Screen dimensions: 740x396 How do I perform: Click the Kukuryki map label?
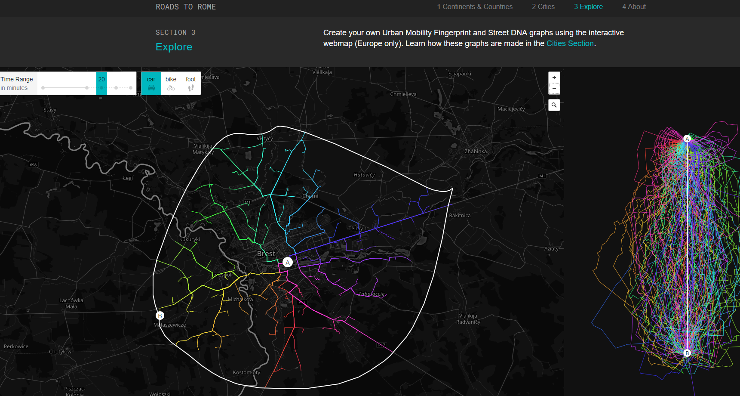point(190,239)
